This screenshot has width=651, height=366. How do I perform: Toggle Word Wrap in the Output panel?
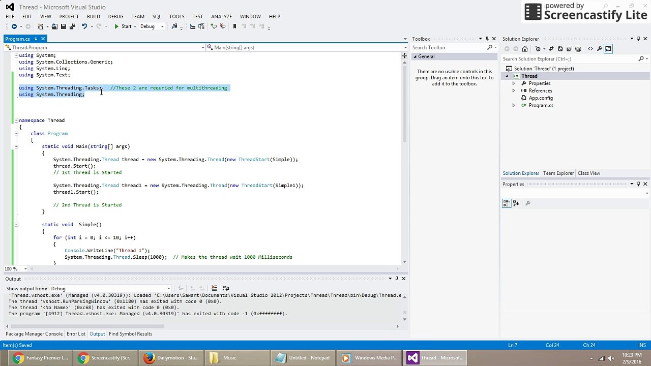(x=226, y=289)
